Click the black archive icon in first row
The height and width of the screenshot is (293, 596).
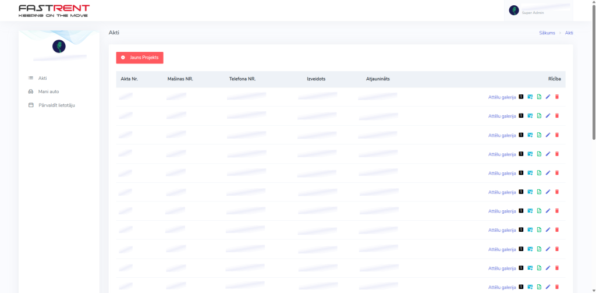521,97
